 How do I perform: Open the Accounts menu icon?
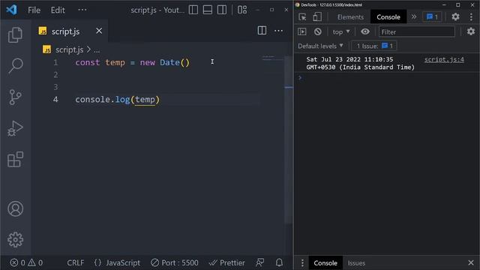click(x=15, y=208)
